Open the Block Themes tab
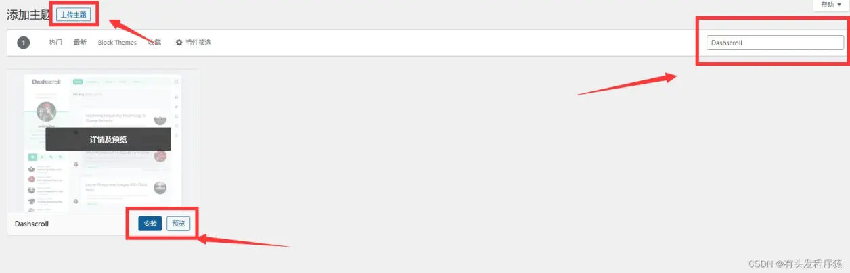The width and height of the screenshot is (850, 273). (x=117, y=43)
